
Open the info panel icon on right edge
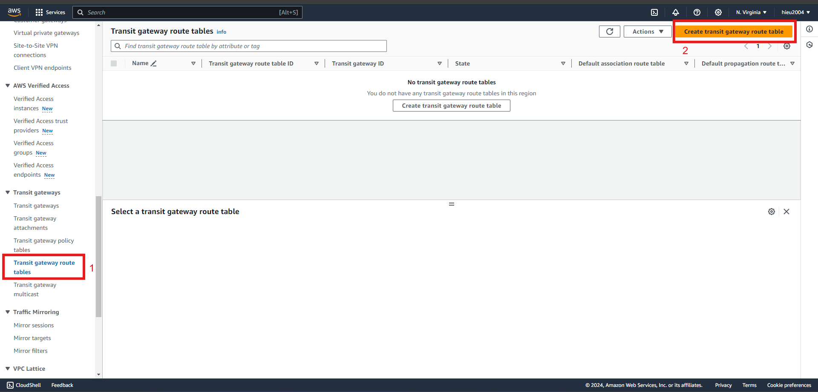click(x=809, y=29)
